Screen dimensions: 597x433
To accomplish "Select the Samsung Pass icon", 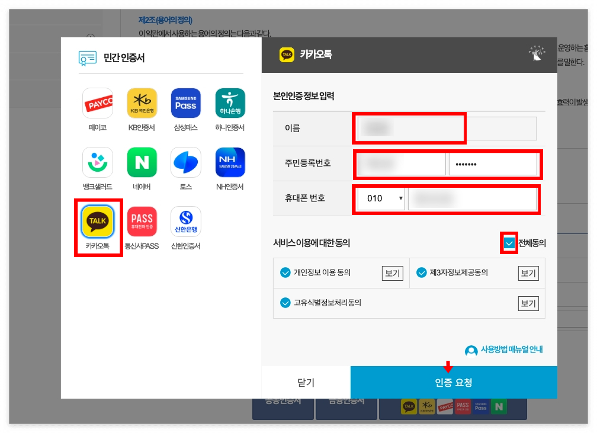I will pos(186,103).
